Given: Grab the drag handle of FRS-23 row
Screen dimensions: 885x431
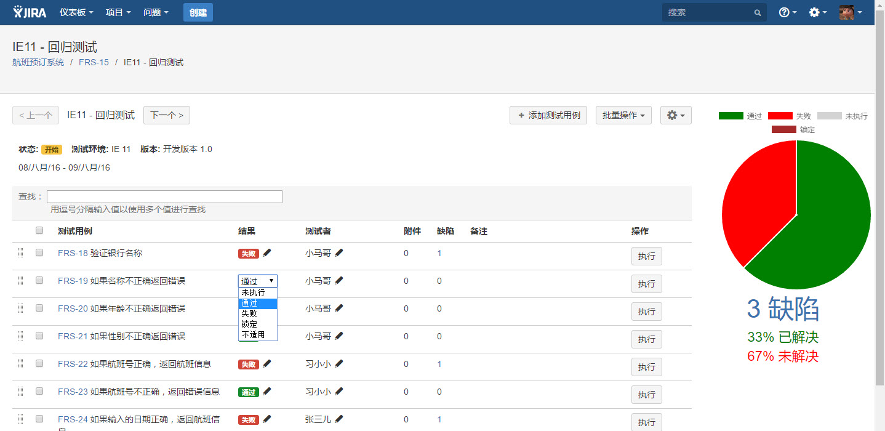Looking at the screenshot, I should click(20, 391).
